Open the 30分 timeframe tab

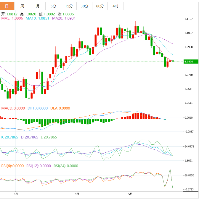(84, 6)
